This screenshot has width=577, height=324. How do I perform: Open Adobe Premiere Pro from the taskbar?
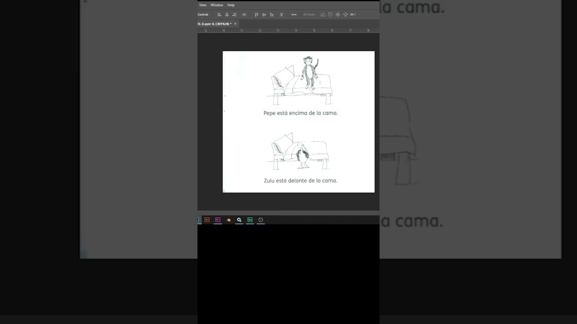point(218,220)
